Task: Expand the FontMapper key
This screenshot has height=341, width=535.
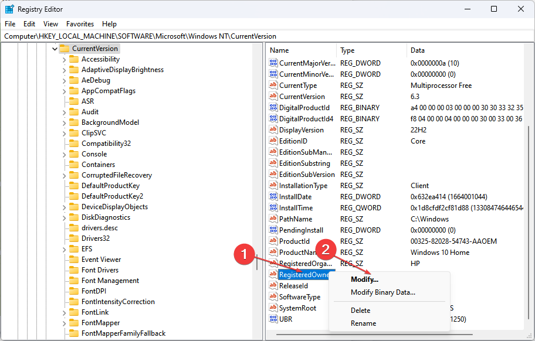Action: [x=64, y=323]
